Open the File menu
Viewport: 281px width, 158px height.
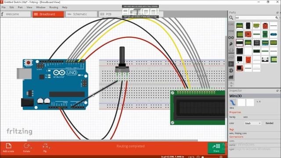[4, 7]
